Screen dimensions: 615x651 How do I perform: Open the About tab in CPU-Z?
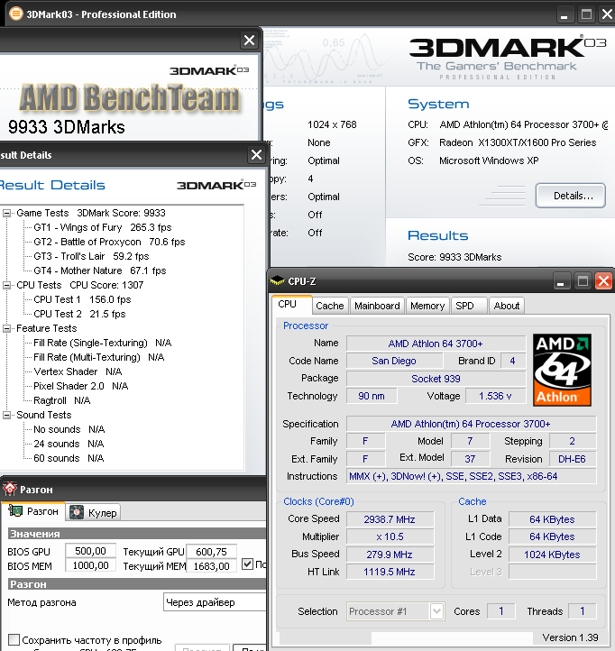(507, 306)
